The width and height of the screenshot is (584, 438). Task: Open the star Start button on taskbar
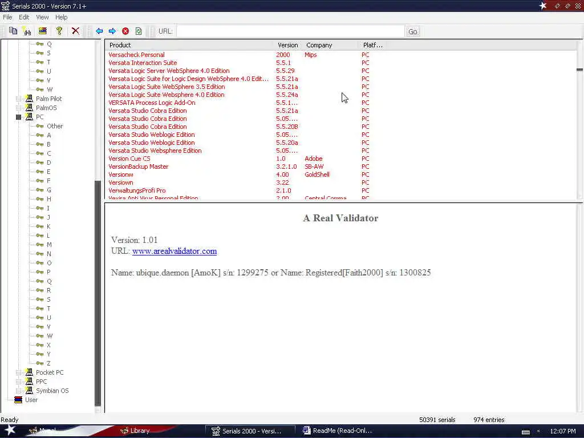pos(10,430)
